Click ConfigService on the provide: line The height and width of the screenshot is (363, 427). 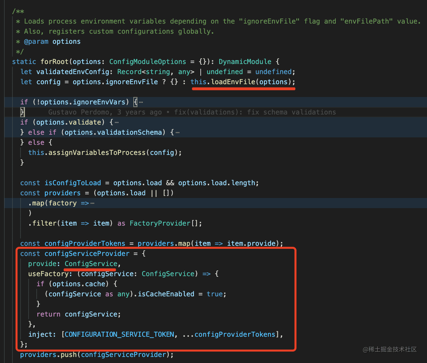point(91,264)
